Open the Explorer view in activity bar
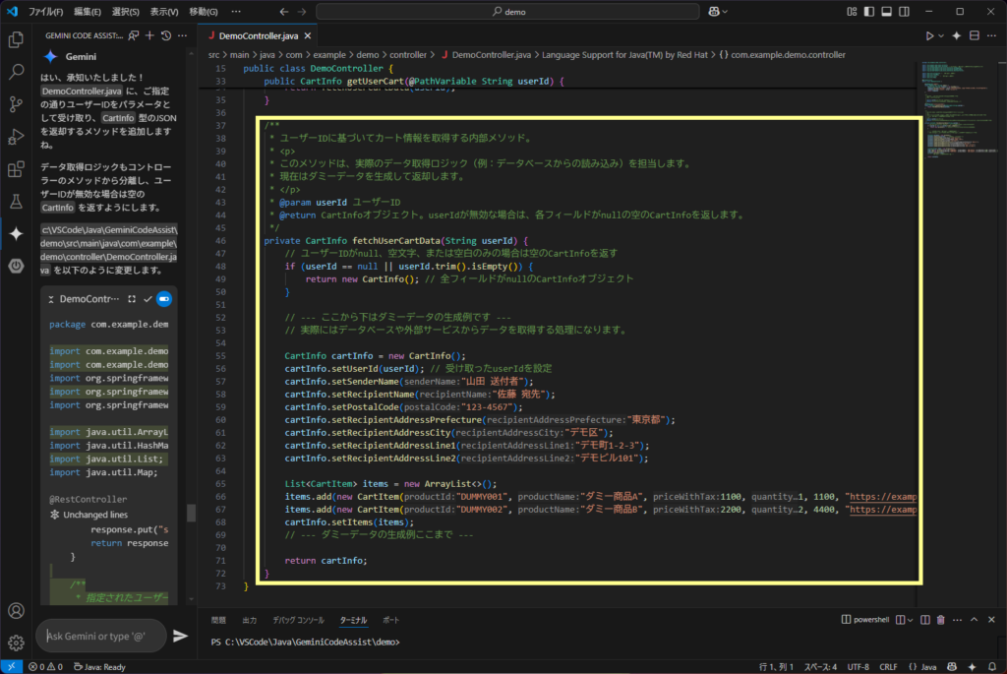Image resolution: width=1007 pixels, height=674 pixels. click(16, 39)
